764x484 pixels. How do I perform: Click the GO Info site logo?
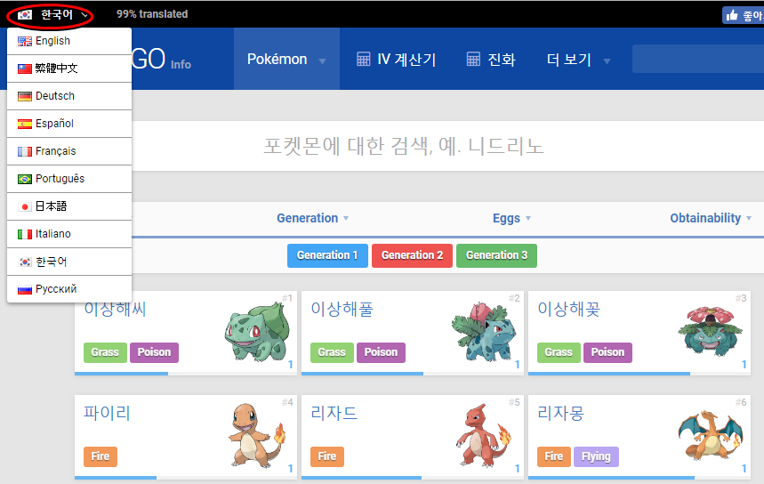tap(161, 60)
